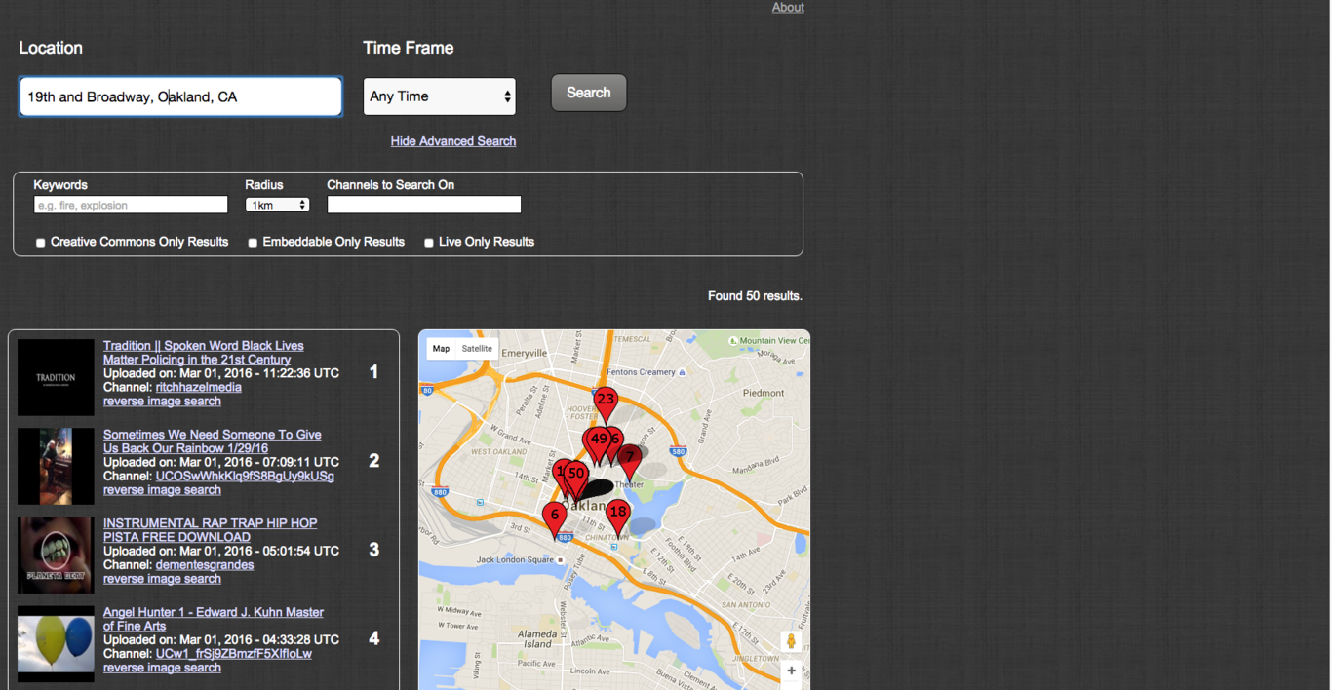Image resolution: width=1332 pixels, height=690 pixels.
Task: Open UCOSwWhkKlq9fS8BgUy9kUSg channel link
Action: point(245,476)
